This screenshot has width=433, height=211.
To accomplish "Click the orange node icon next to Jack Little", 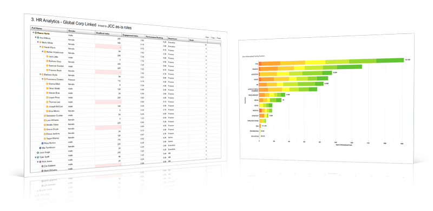I will click(47, 57).
